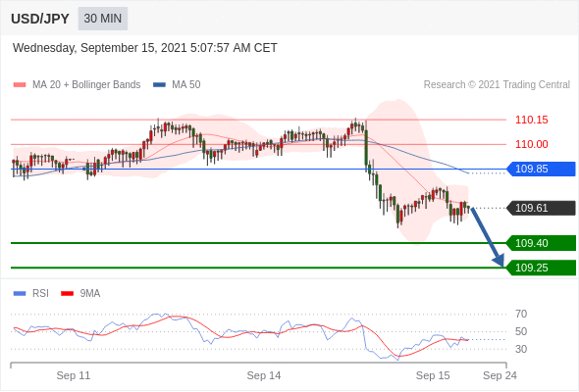The height and width of the screenshot is (392, 579).
Task: Click 'MA 20 + Bollinger Bands' legend label
Action: point(86,85)
